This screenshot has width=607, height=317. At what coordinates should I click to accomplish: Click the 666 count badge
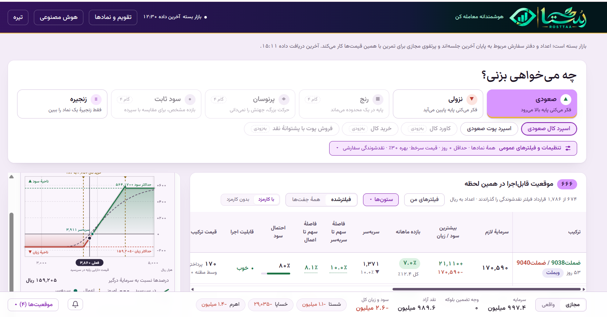[567, 184]
